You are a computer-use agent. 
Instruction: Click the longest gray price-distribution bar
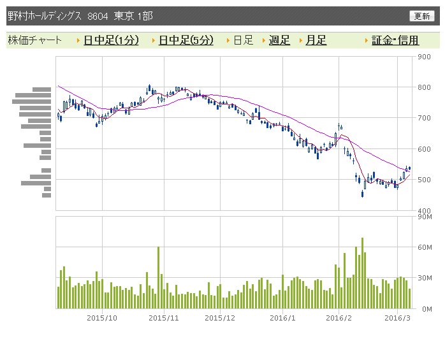click(31, 101)
